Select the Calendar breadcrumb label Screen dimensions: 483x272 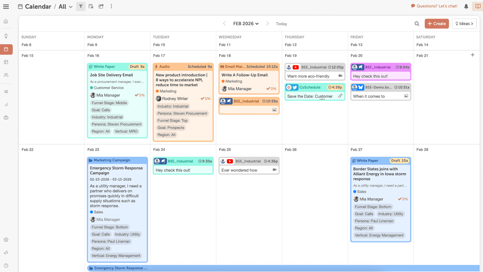click(38, 6)
